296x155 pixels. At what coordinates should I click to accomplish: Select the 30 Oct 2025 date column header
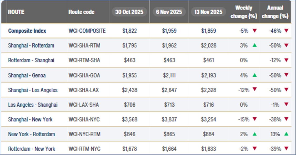pos(129,12)
